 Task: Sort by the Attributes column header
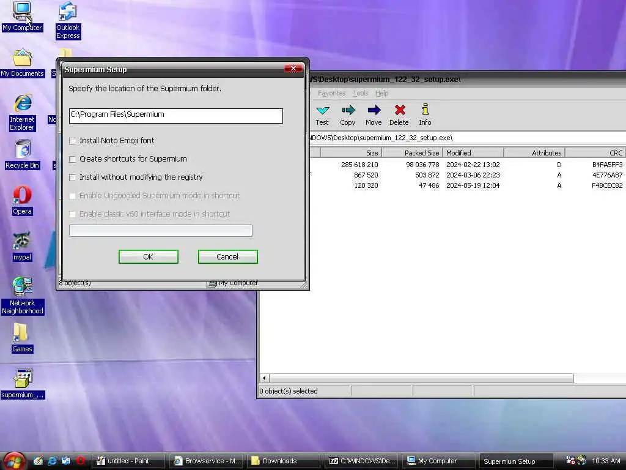[534, 152]
